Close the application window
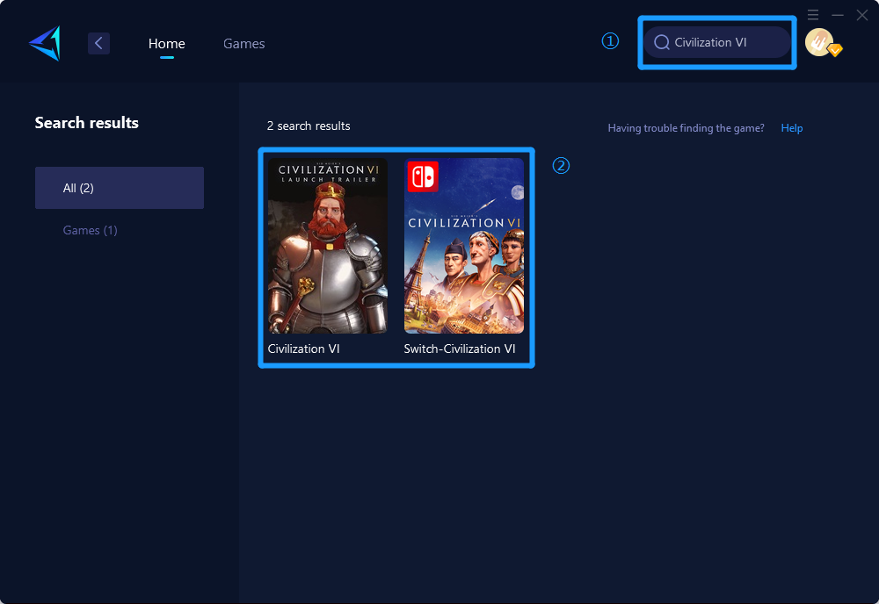 point(862,15)
